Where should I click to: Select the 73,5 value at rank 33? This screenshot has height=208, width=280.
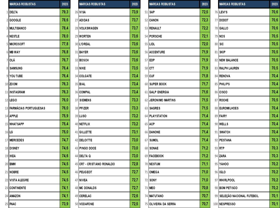(135, 68)
